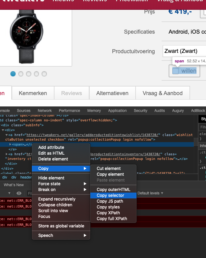Open the Copy submenu item

pyautogui.click(x=61, y=168)
